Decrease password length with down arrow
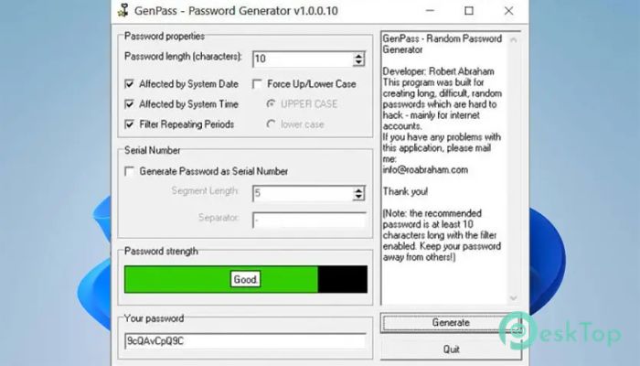Image resolution: width=640 pixels, height=366 pixels. coord(358,62)
